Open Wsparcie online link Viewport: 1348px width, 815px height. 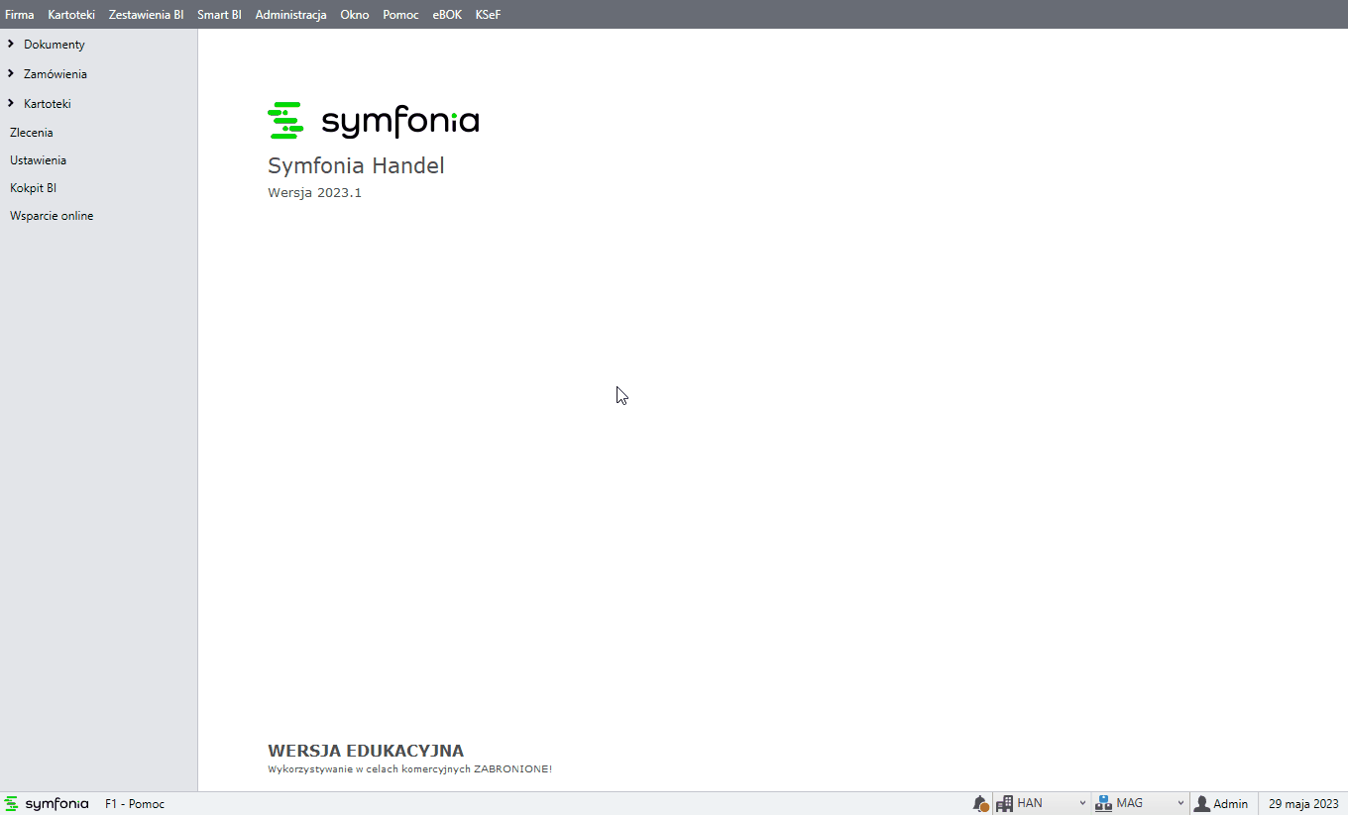[52, 216]
